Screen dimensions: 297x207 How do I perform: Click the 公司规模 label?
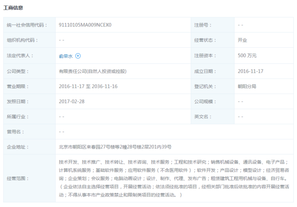[x=205, y=101]
